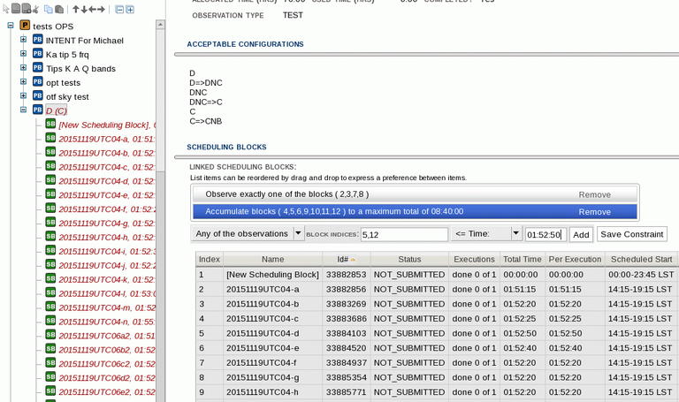
Task: Collapse the D (C) program block
Action: (x=24, y=110)
